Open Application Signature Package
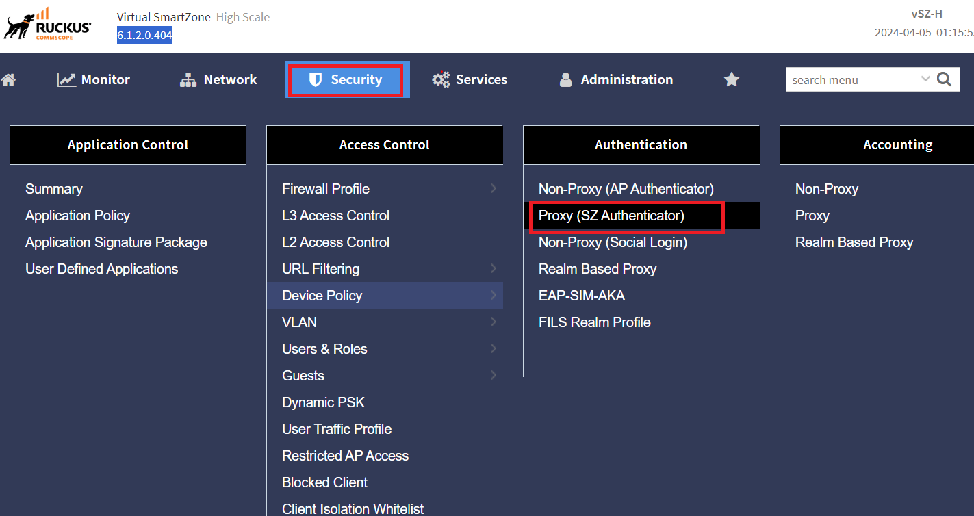Image resolution: width=974 pixels, height=516 pixels. (116, 242)
